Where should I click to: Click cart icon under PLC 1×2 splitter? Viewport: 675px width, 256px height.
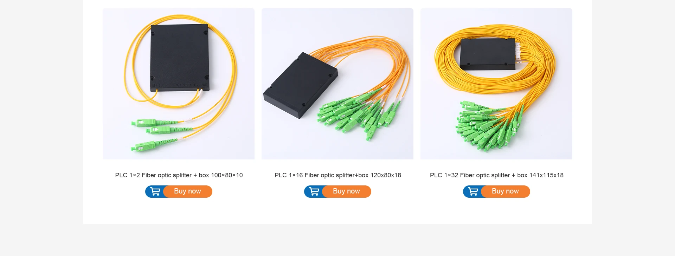click(x=155, y=191)
